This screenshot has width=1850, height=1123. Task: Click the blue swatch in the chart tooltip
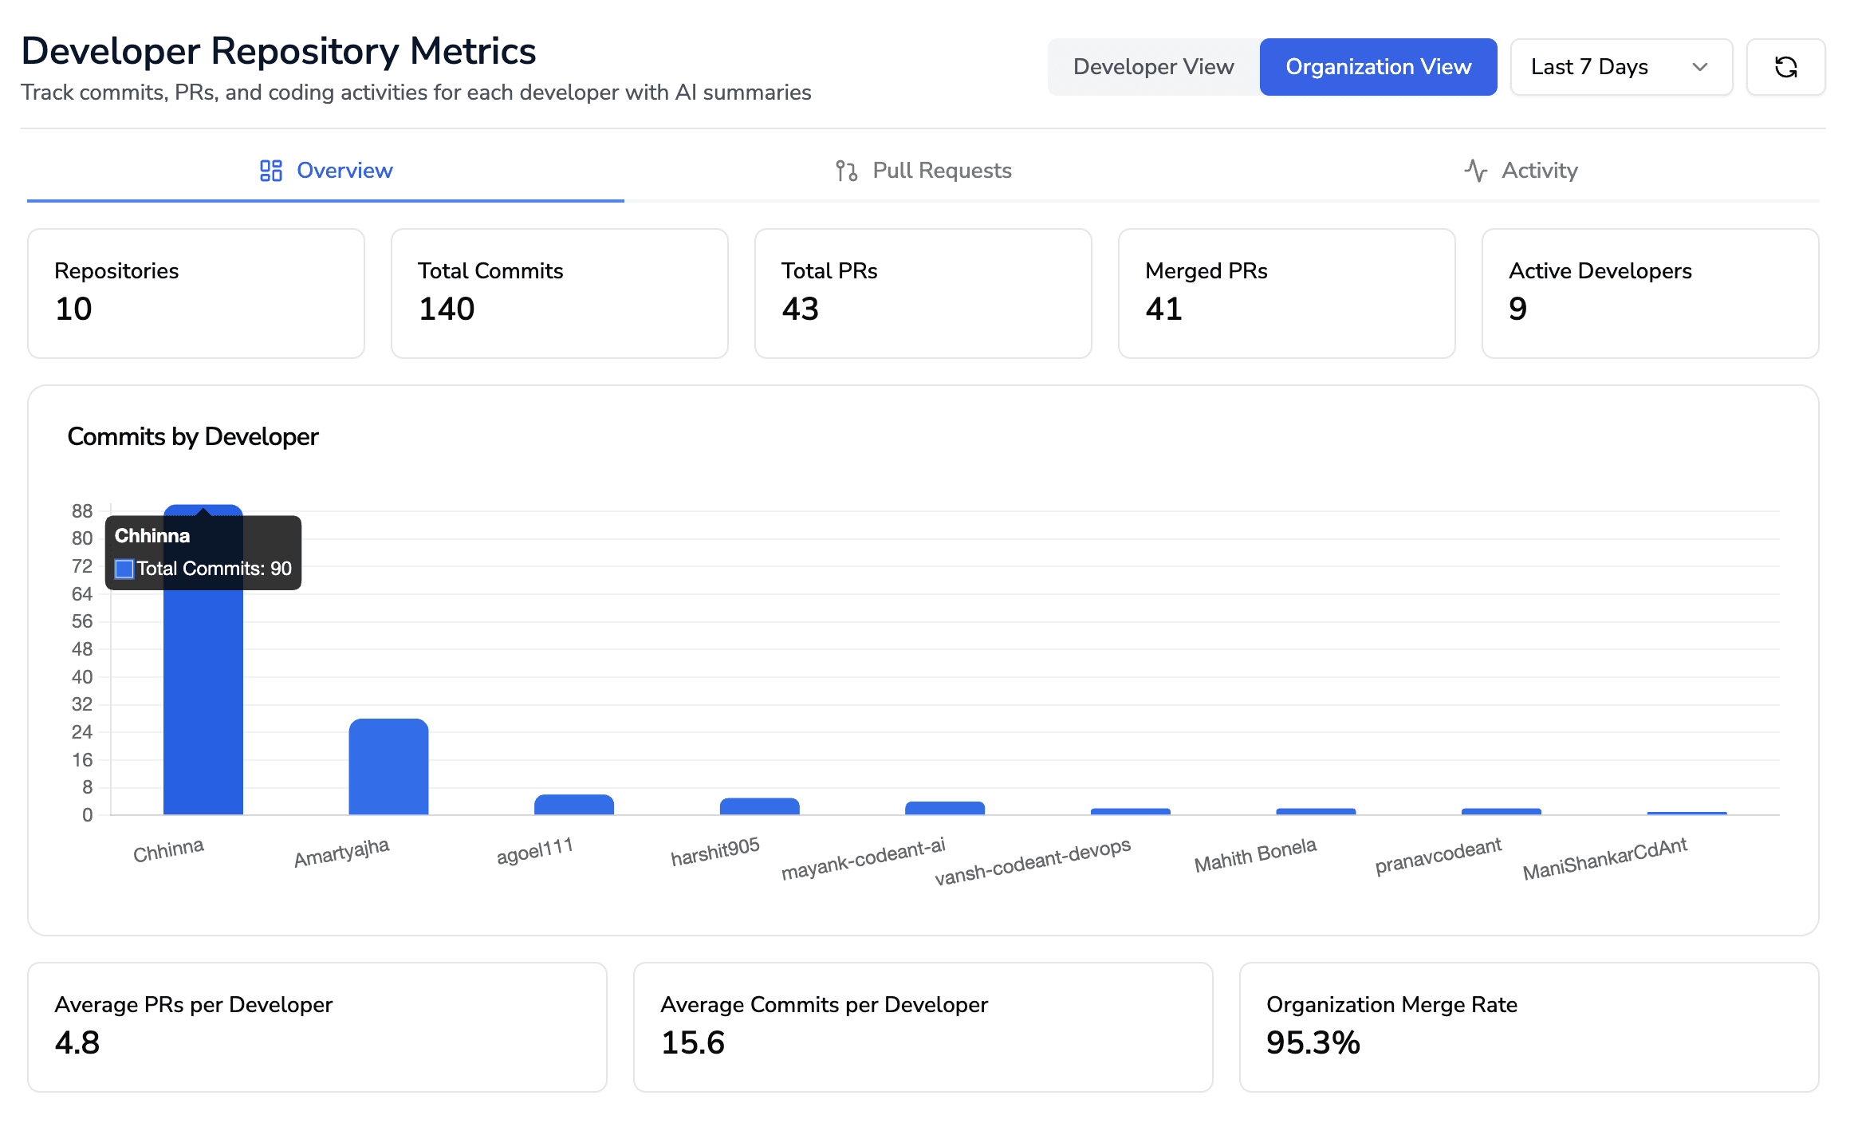click(x=124, y=569)
